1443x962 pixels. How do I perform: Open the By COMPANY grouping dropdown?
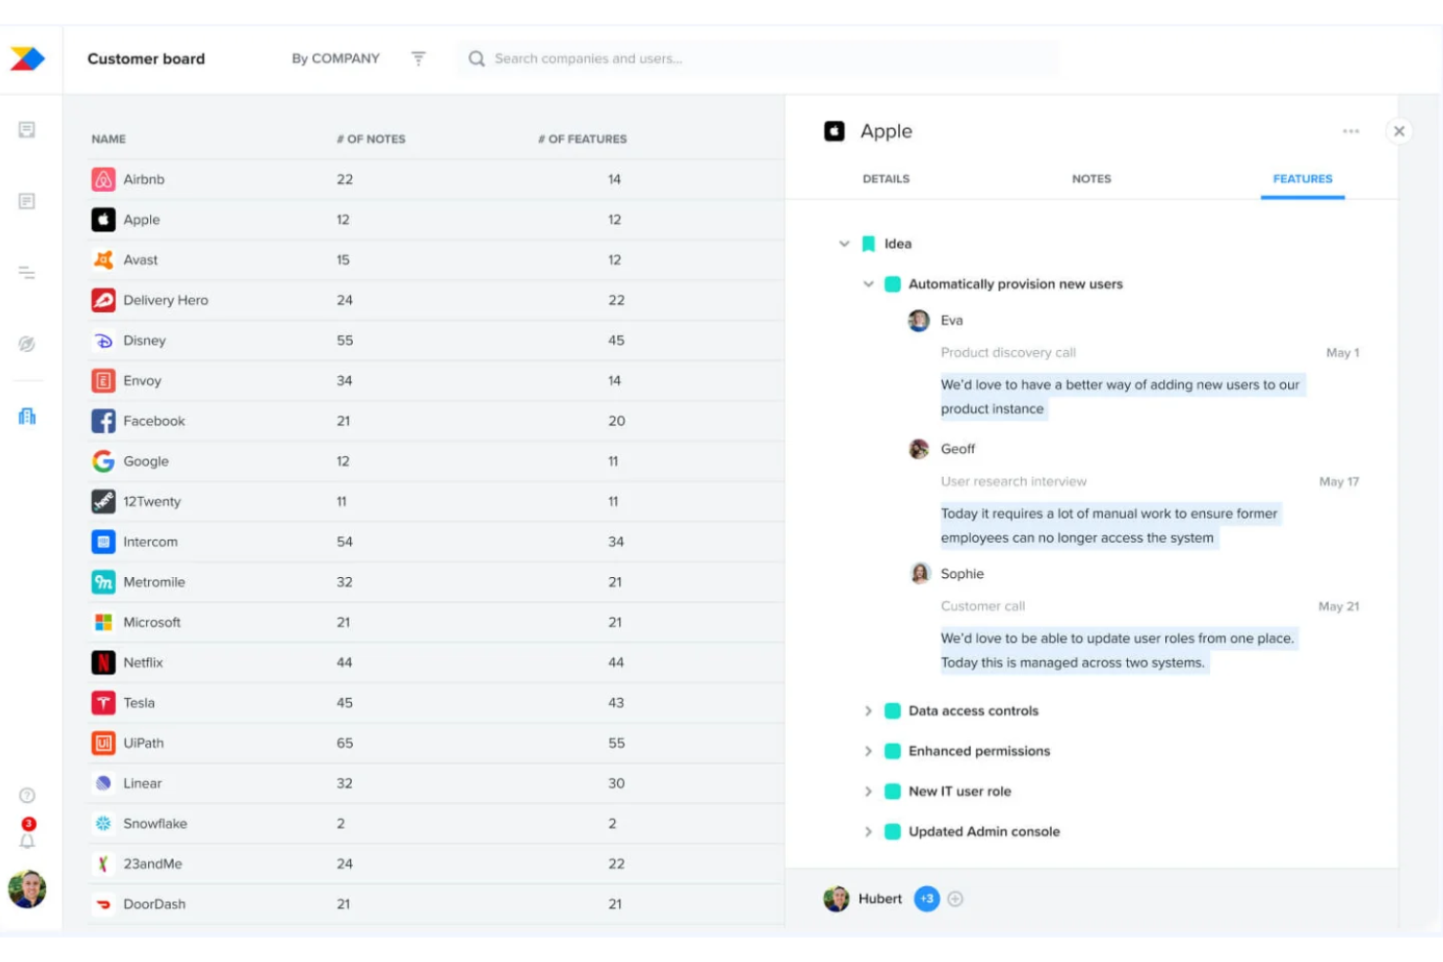tap(335, 58)
